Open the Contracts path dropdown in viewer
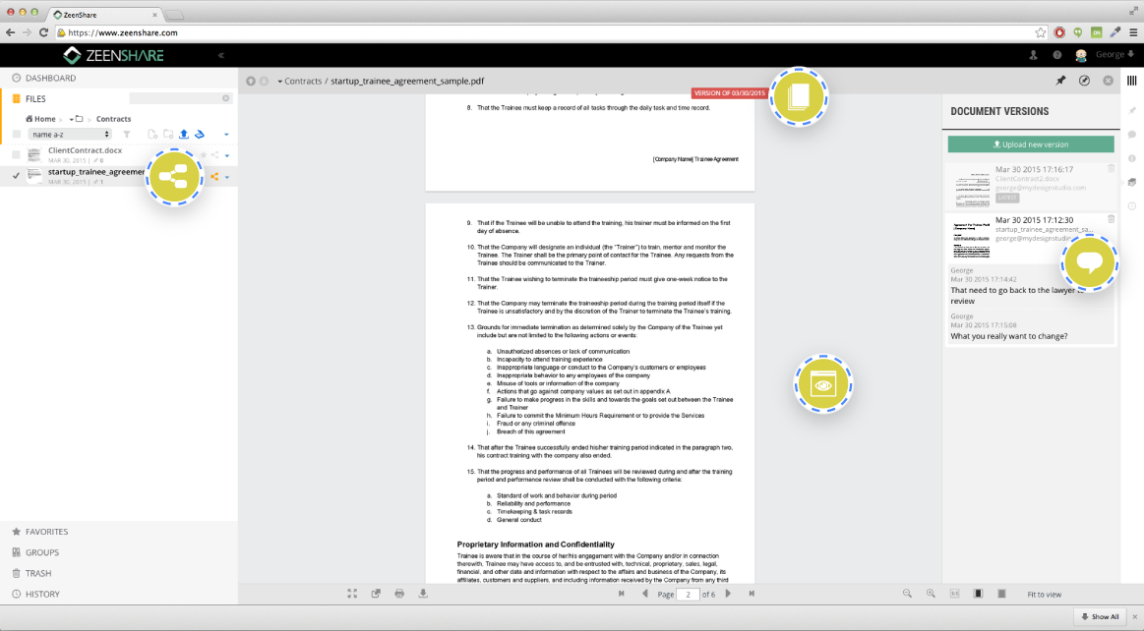1144x631 pixels. click(280, 82)
